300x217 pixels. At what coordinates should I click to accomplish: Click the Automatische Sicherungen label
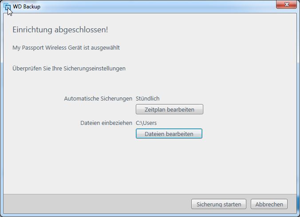pos(98,98)
